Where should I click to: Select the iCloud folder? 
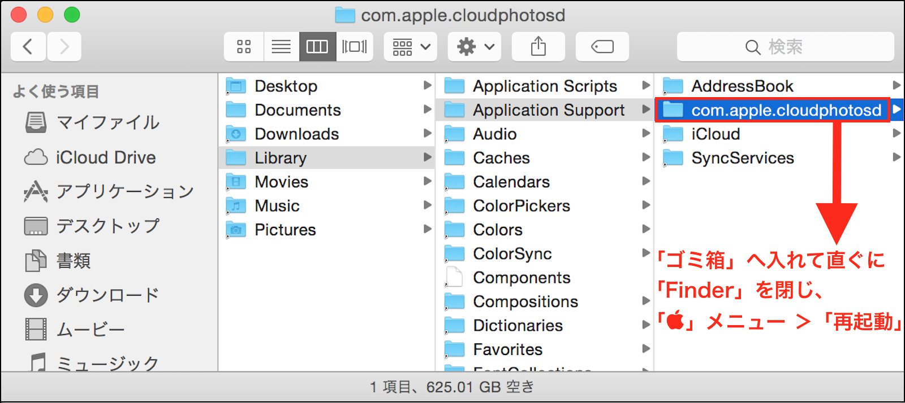coord(779,134)
